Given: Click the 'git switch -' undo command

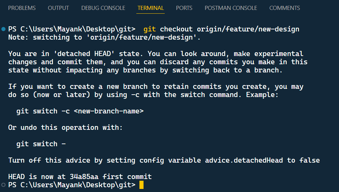Looking at the screenshot, I should click(x=41, y=144).
